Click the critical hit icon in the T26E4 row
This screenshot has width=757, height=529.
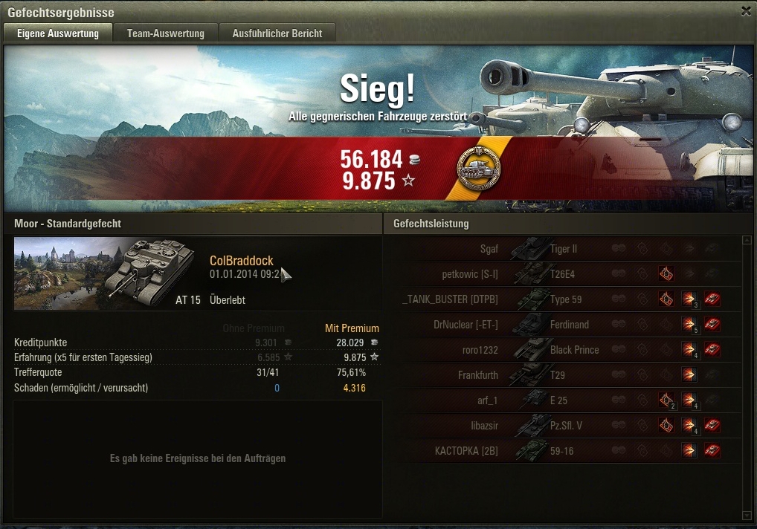pos(666,274)
